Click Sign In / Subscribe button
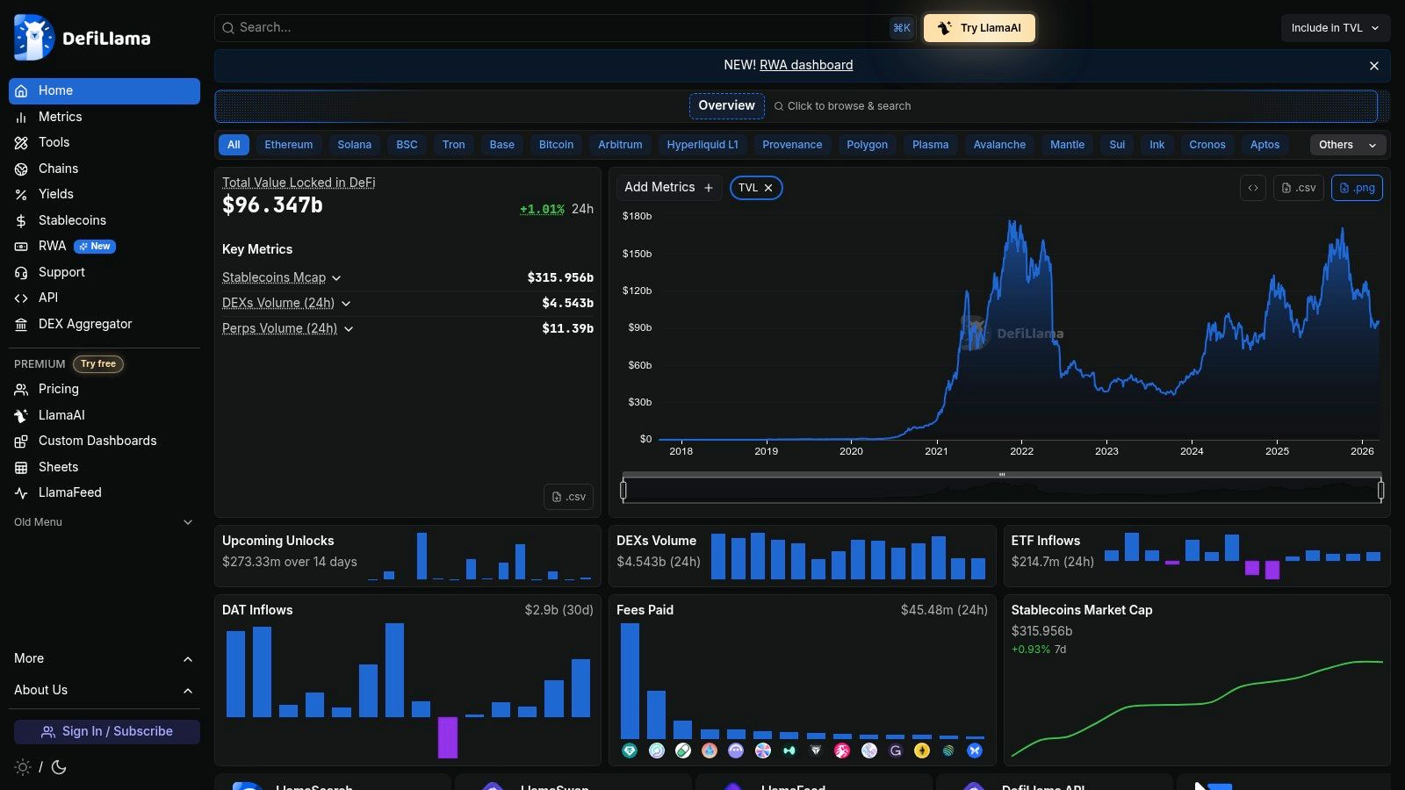 [107, 731]
